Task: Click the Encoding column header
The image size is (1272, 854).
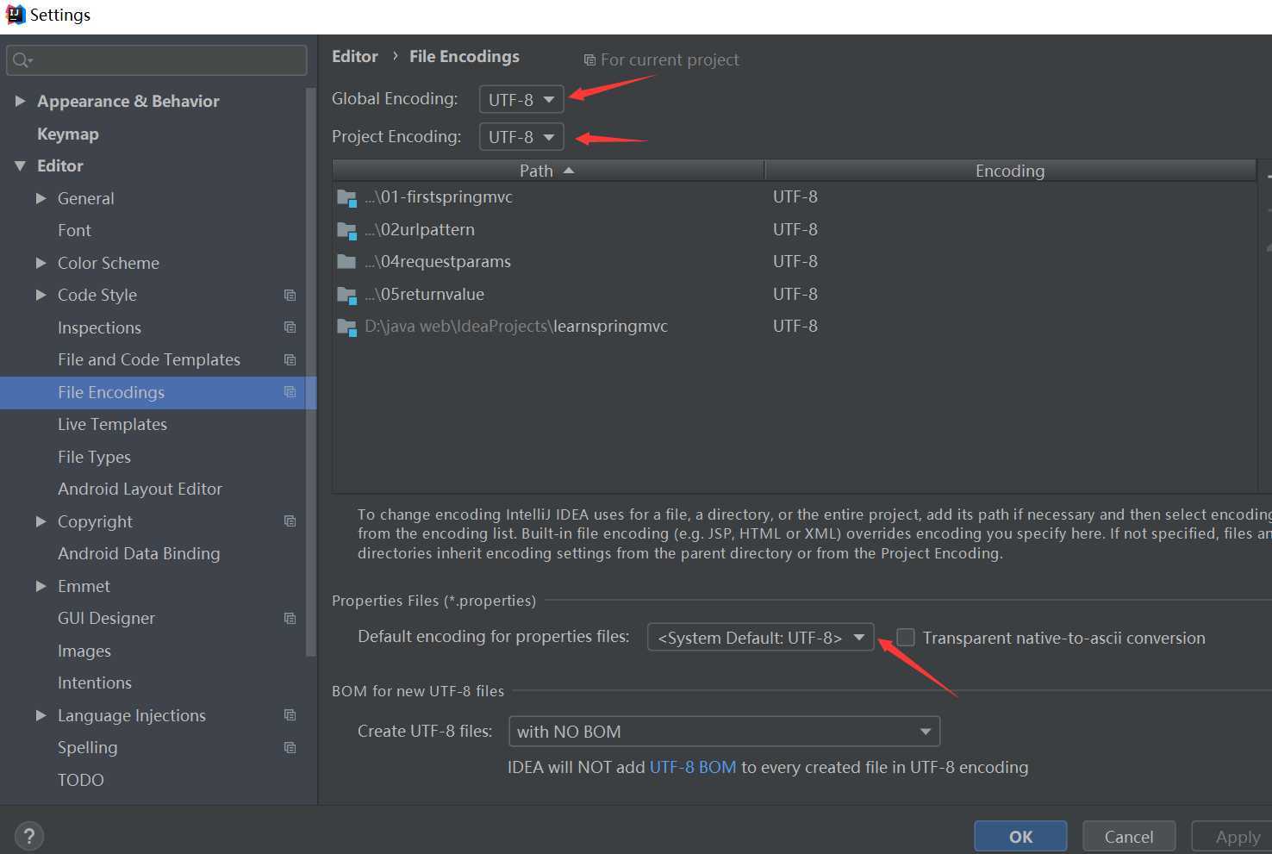Action: tap(1010, 171)
